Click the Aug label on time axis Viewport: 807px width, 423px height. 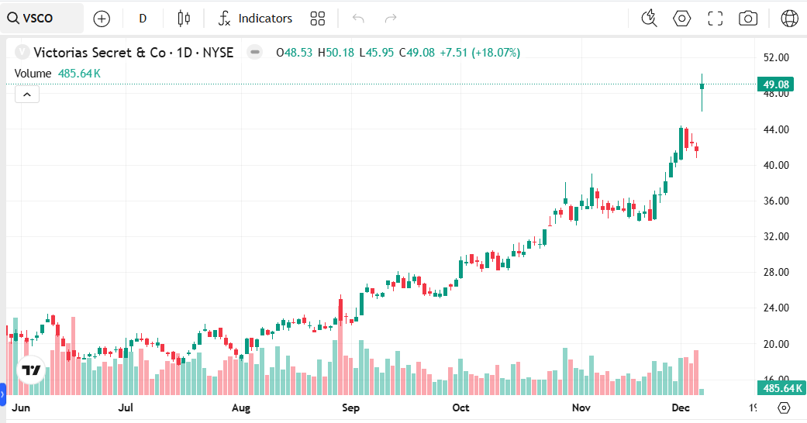pyautogui.click(x=241, y=408)
